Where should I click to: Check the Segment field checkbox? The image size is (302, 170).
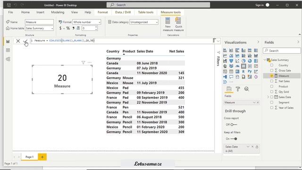[272, 102]
